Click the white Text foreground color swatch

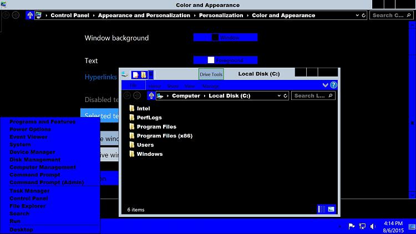pos(211,60)
